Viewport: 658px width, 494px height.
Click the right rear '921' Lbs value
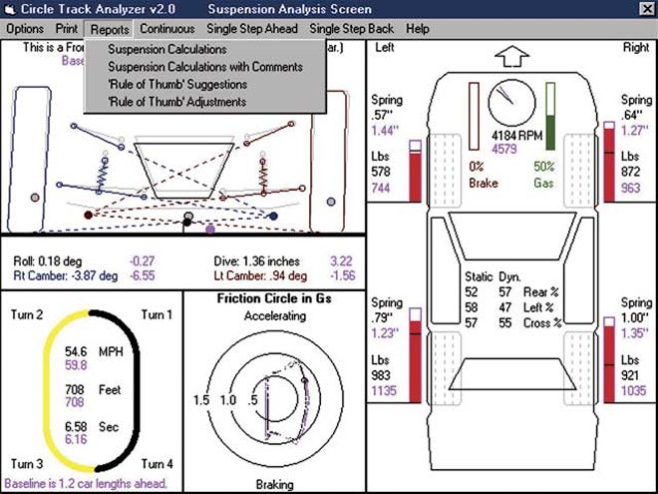630,375
